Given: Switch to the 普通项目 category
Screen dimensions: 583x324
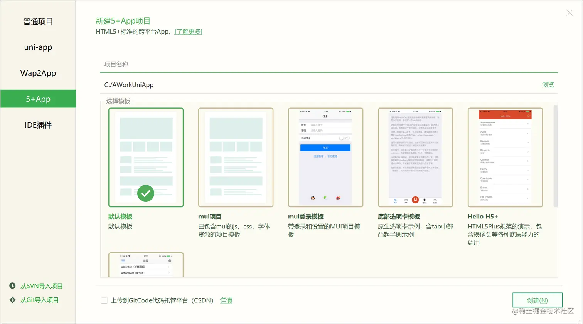Looking at the screenshot, I should [38, 21].
